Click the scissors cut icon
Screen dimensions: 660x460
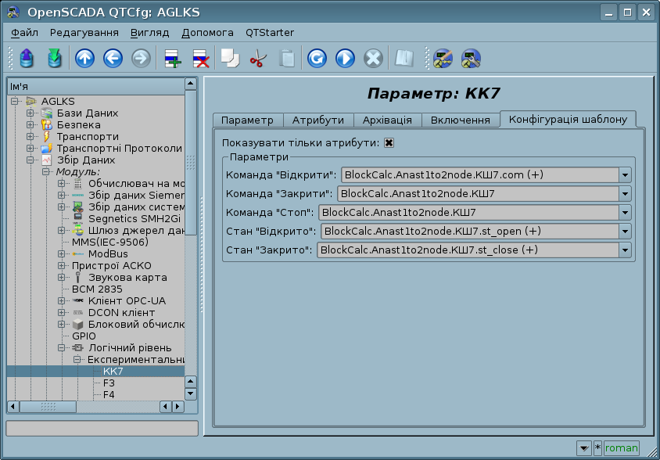pyautogui.click(x=258, y=58)
